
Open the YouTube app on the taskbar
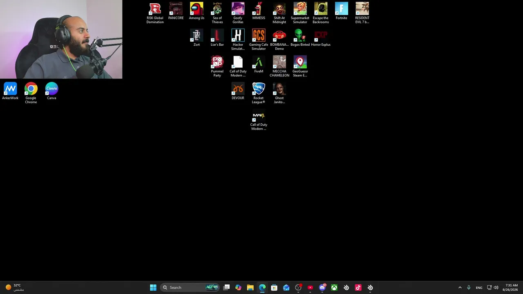(x=310, y=287)
